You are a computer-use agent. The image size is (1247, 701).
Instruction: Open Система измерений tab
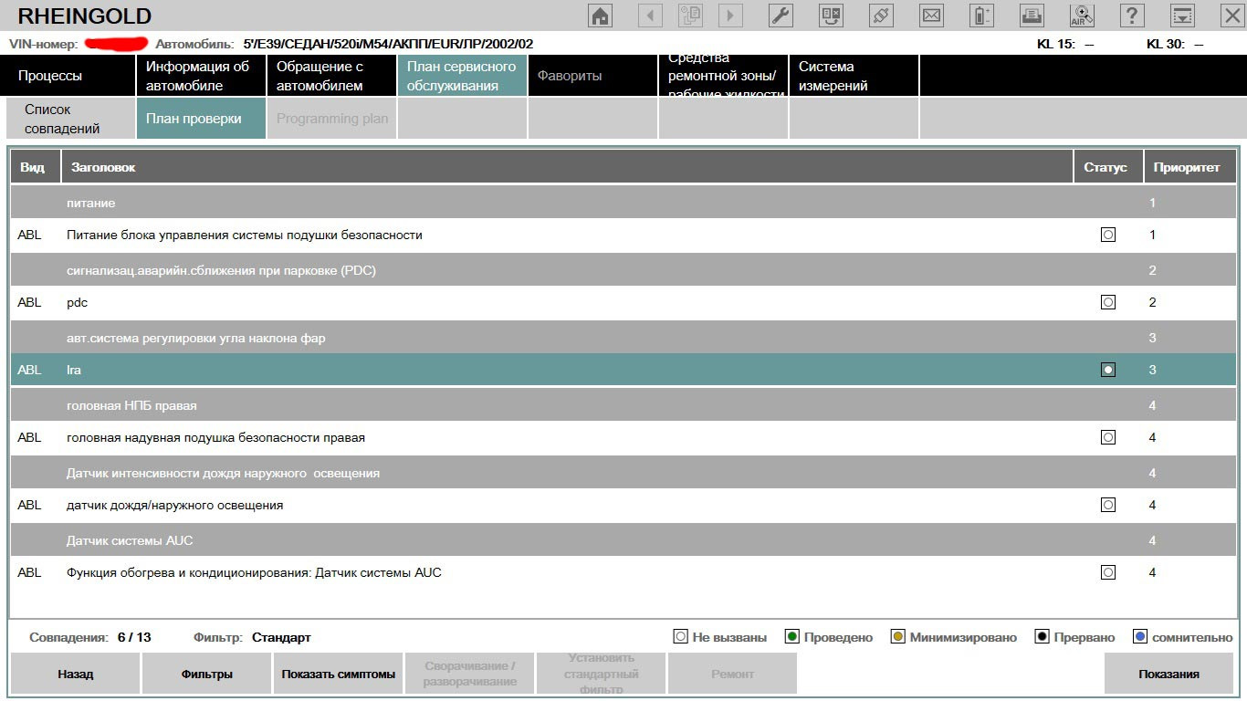[x=854, y=76]
